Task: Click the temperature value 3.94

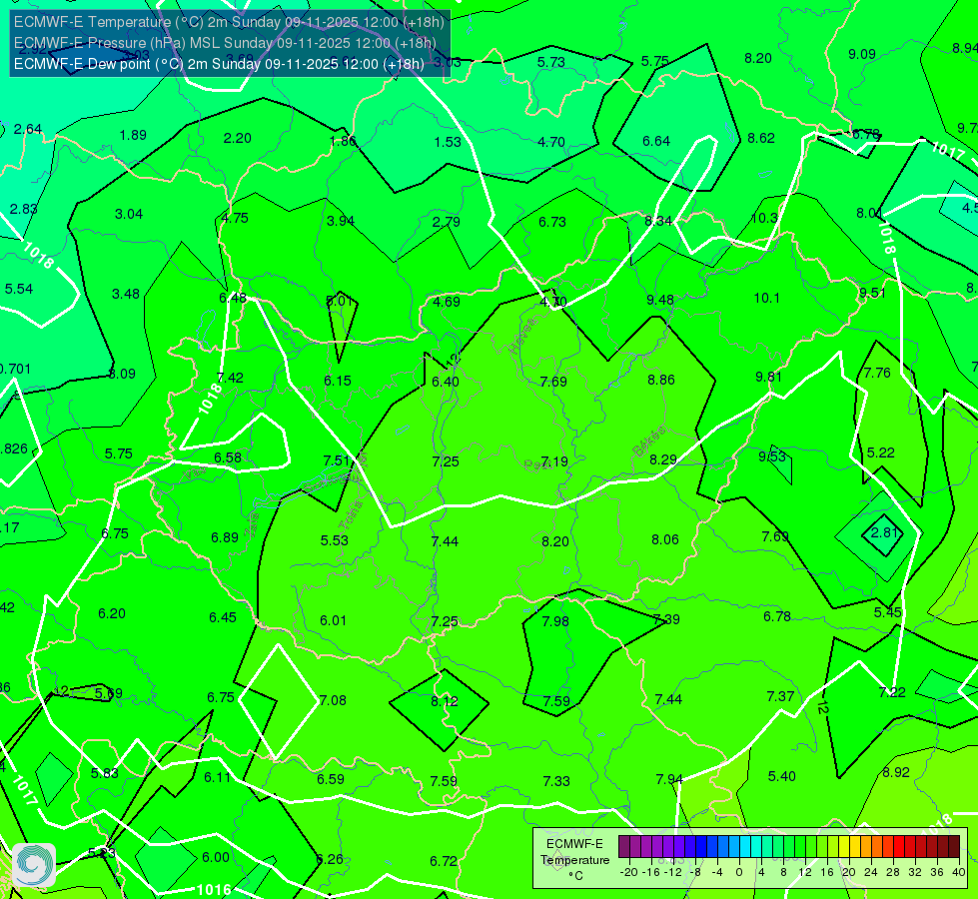Action: [x=340, y=221]
